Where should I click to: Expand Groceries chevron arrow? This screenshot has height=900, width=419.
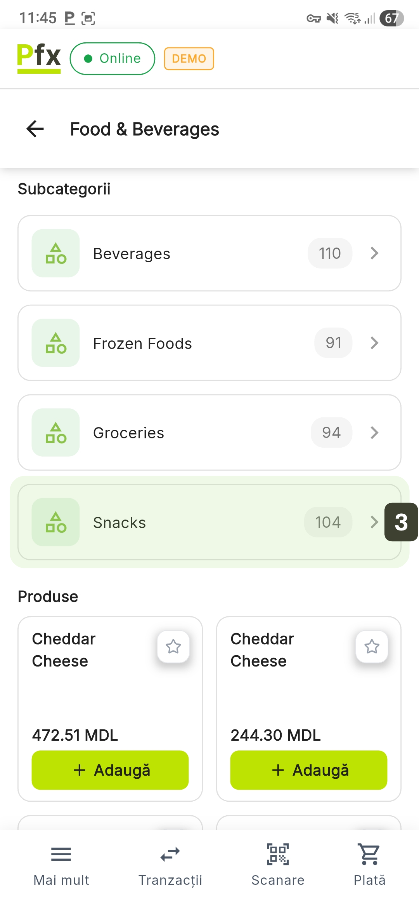pyautogui.click(x=374, y=433)
